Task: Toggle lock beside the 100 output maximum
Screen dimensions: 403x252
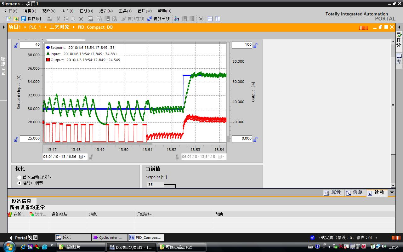Action: click(255, 45)
